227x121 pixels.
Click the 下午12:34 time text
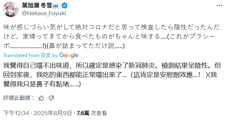(16, 113)
